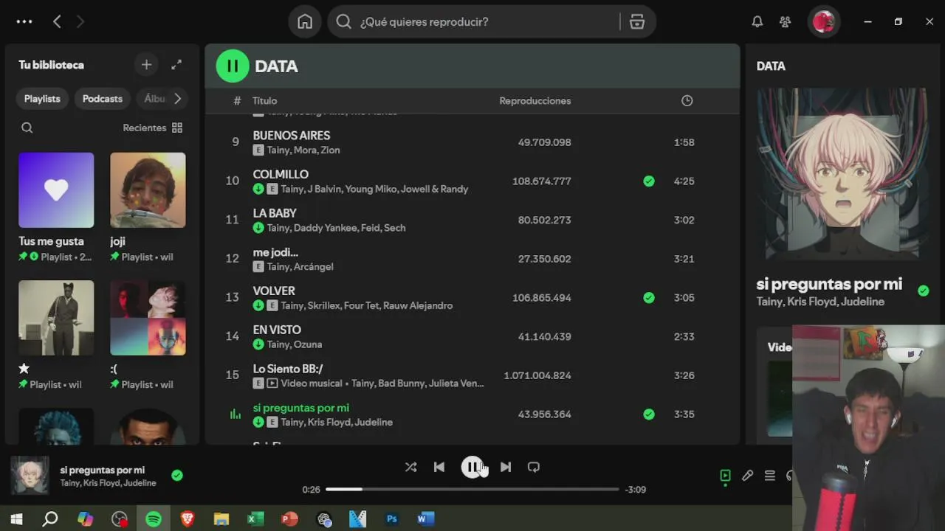Viewport: 945px width, 531px height.
Task: Open the :( playlist cover
Action: [148, 318]
